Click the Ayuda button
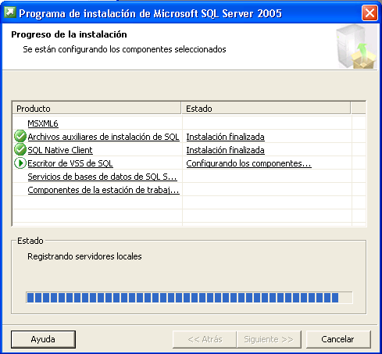The width and height of the screenshot is (382, 354). 43,339
